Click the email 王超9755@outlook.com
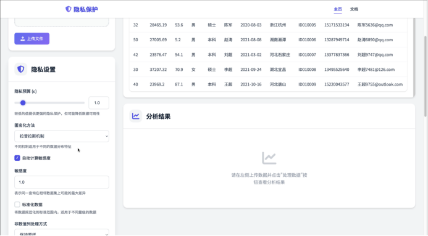Screen dimensions: 428x236 (380, 84)
